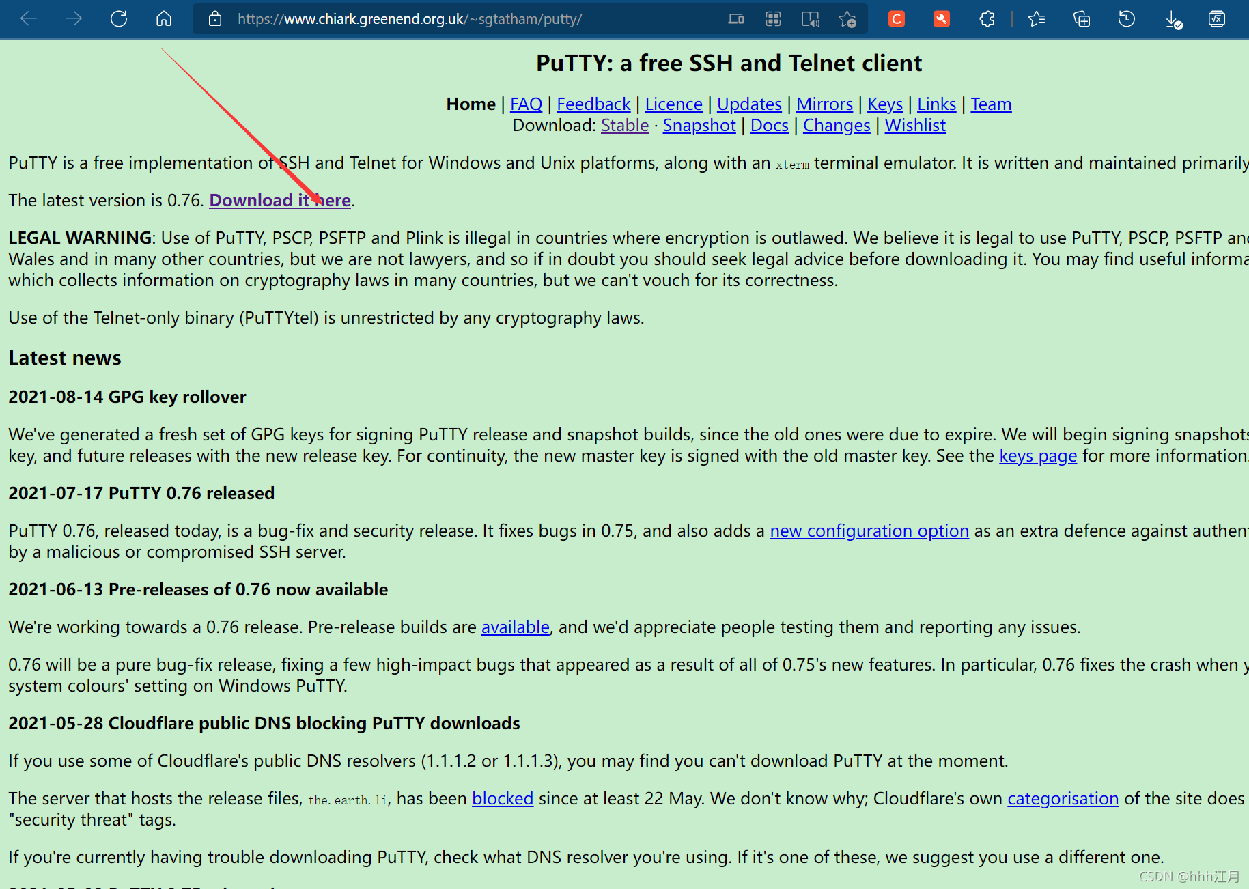The image size is (1249, 889).
Task: Open the browser home page icon
Action: coord(164,19)
